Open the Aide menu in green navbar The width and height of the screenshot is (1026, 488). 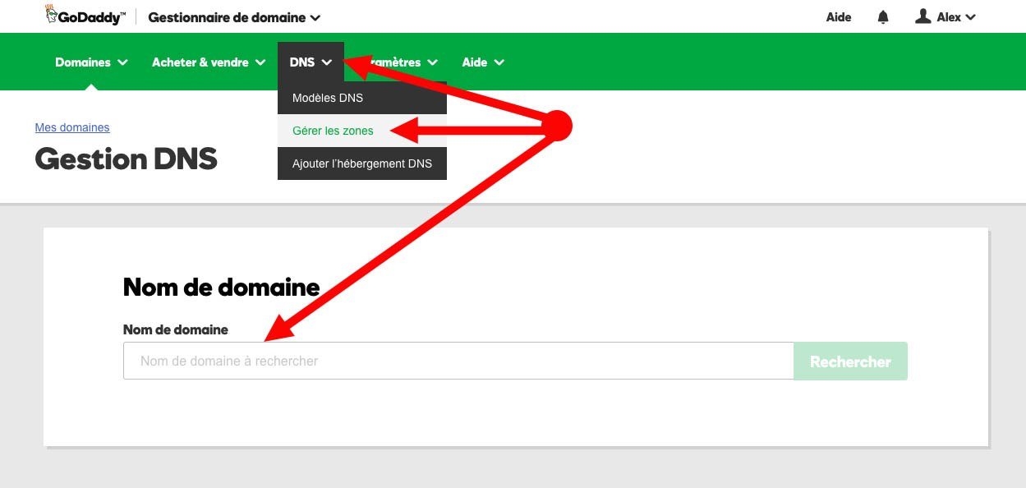click(x=483, y=62)
